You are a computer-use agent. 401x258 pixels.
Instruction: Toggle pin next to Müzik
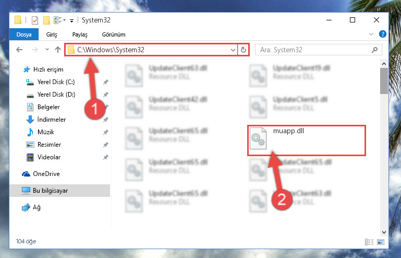[105, 132]
